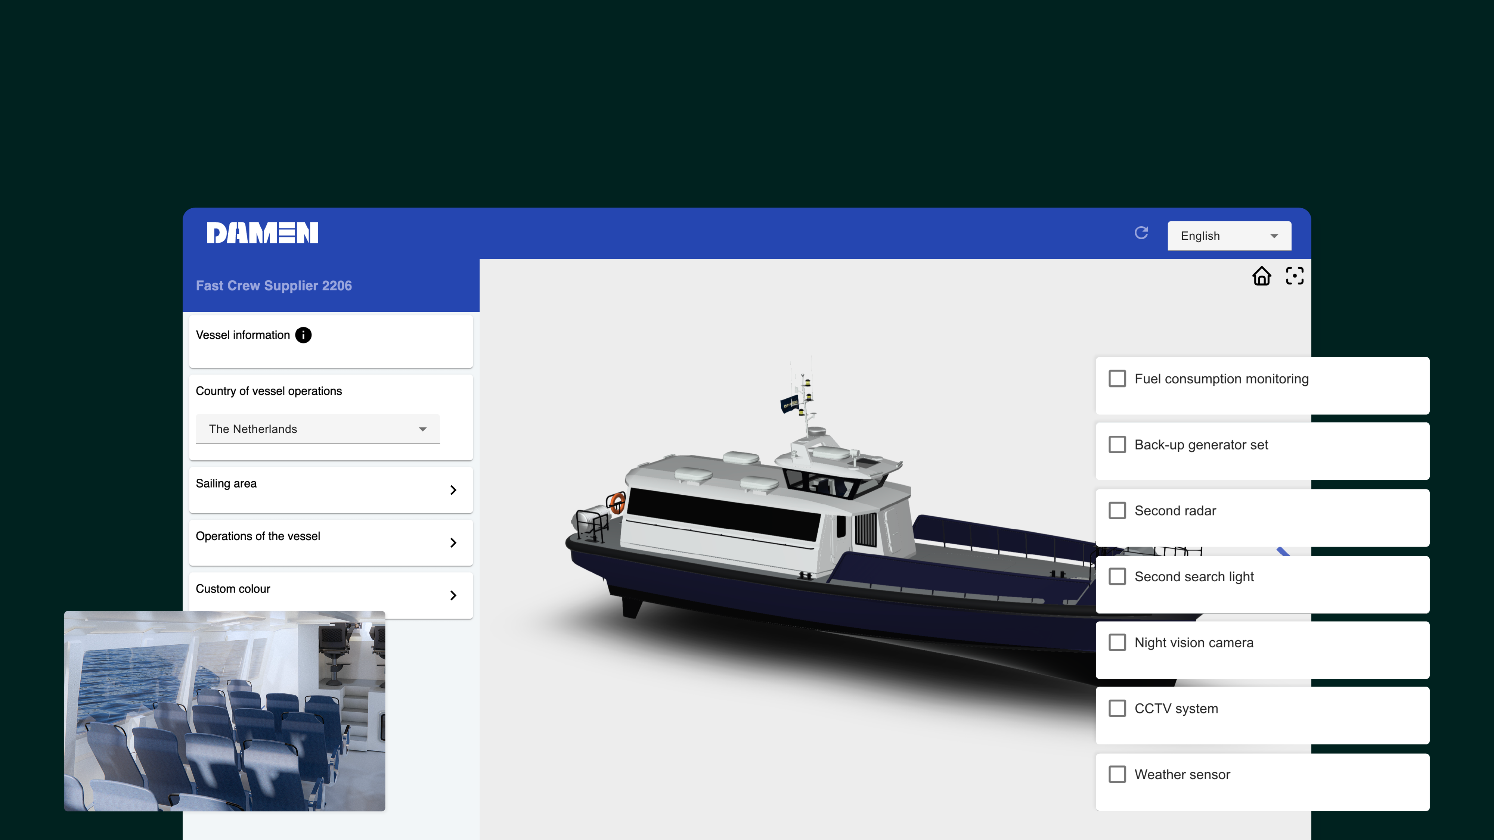Open the vessel information info icon
1494x840 pixels.
(x=303, y=335)
